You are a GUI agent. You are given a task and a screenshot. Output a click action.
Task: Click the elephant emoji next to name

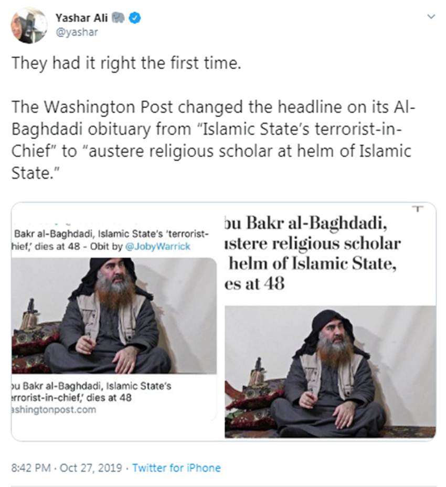[x=118, y=18]
